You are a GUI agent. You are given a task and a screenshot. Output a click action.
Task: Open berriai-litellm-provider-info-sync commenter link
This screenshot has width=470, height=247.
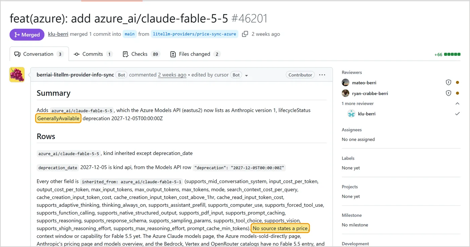pyautogui.click(x=75, y=75)
